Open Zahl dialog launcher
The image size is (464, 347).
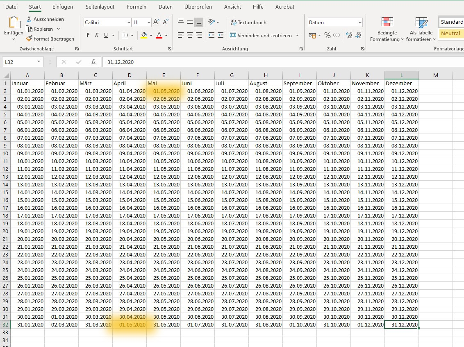click(362, 49)
